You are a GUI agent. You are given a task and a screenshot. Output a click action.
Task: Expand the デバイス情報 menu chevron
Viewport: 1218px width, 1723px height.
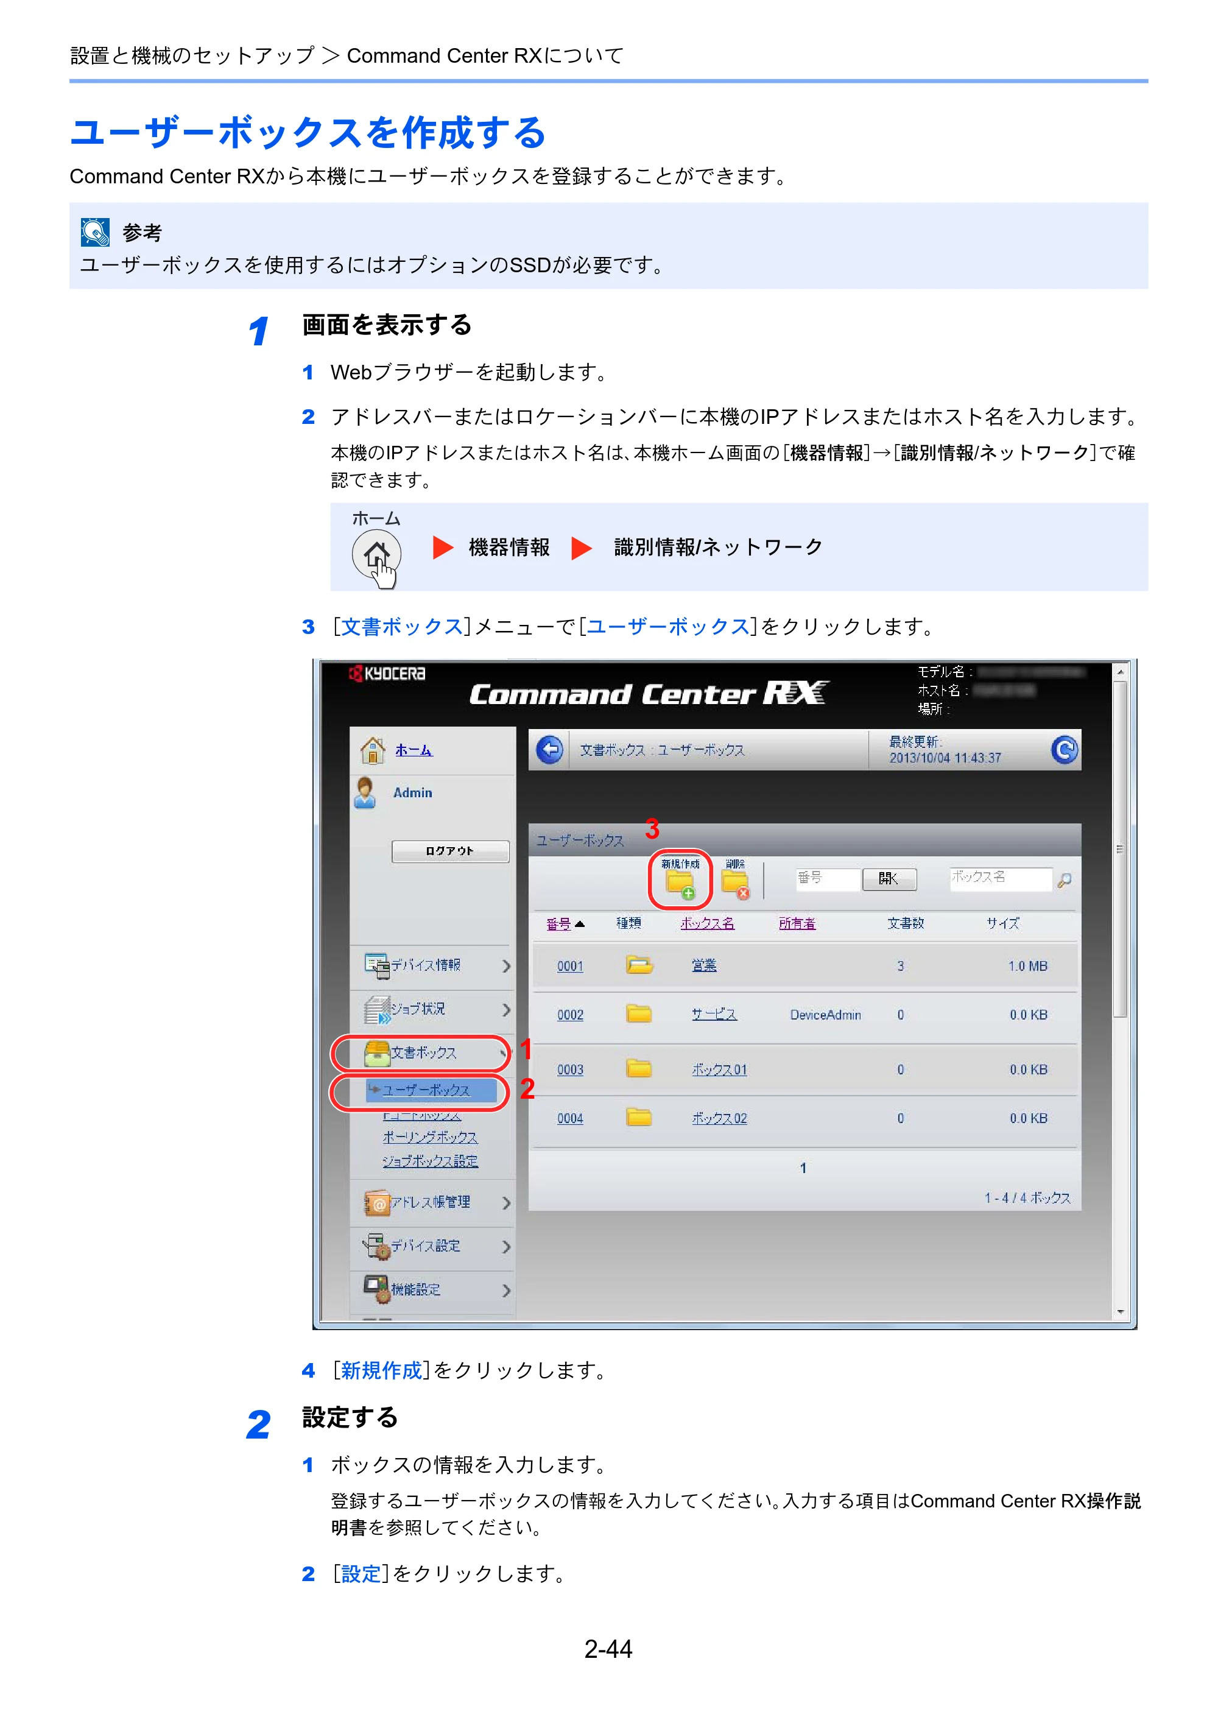coord(506,966)
